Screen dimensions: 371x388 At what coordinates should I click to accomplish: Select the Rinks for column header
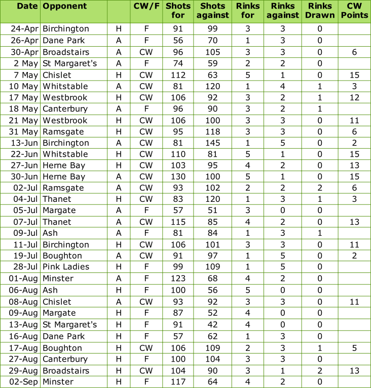(x=248, y=11)
